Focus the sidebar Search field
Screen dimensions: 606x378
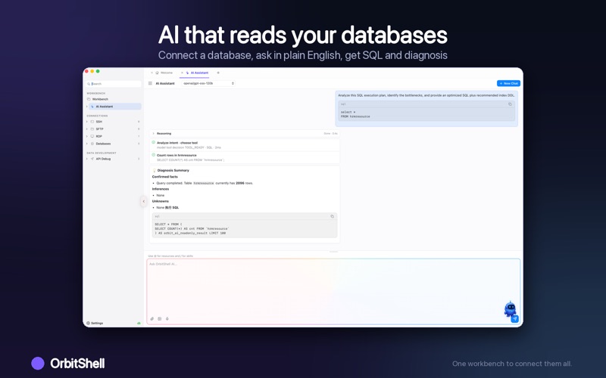click(113, 84)
